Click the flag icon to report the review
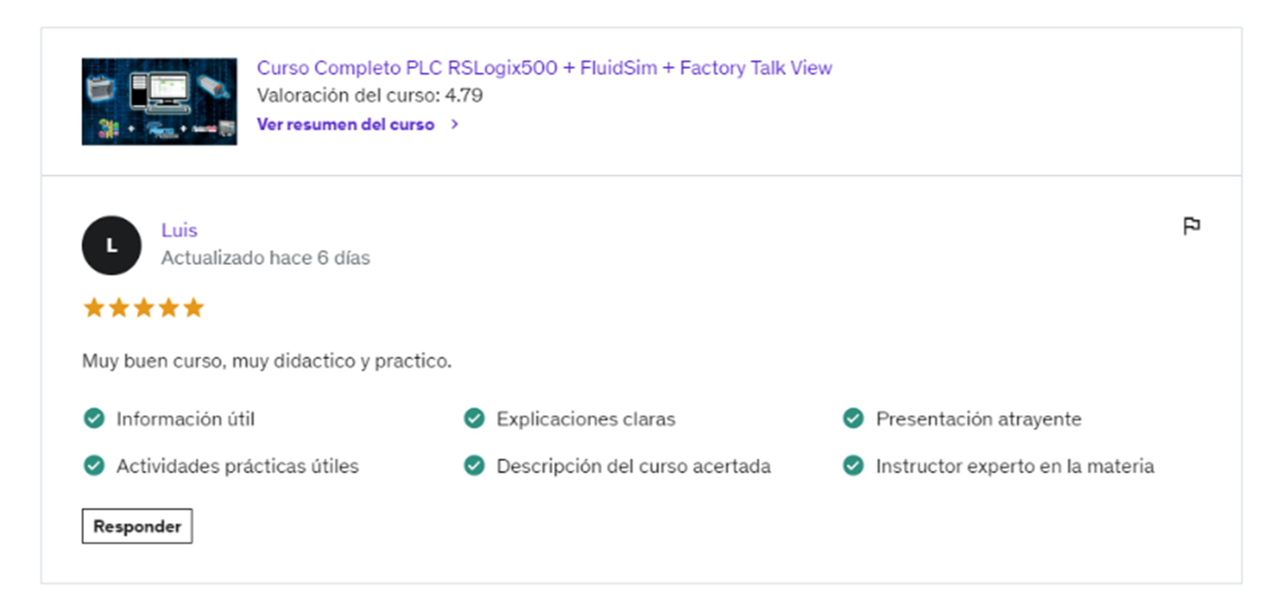This screenshot has width=1275, height=609. pyautogui.click(x=1193, y=225)
